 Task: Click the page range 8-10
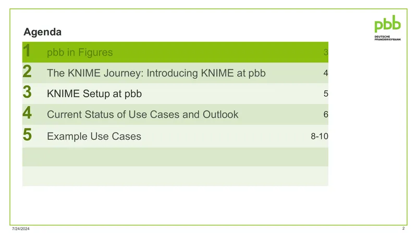pyautogui.click(x=320, y=136)
